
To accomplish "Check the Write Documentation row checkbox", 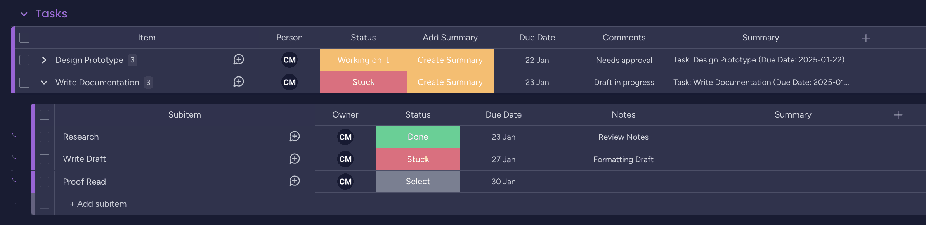I will pos(24,82).
